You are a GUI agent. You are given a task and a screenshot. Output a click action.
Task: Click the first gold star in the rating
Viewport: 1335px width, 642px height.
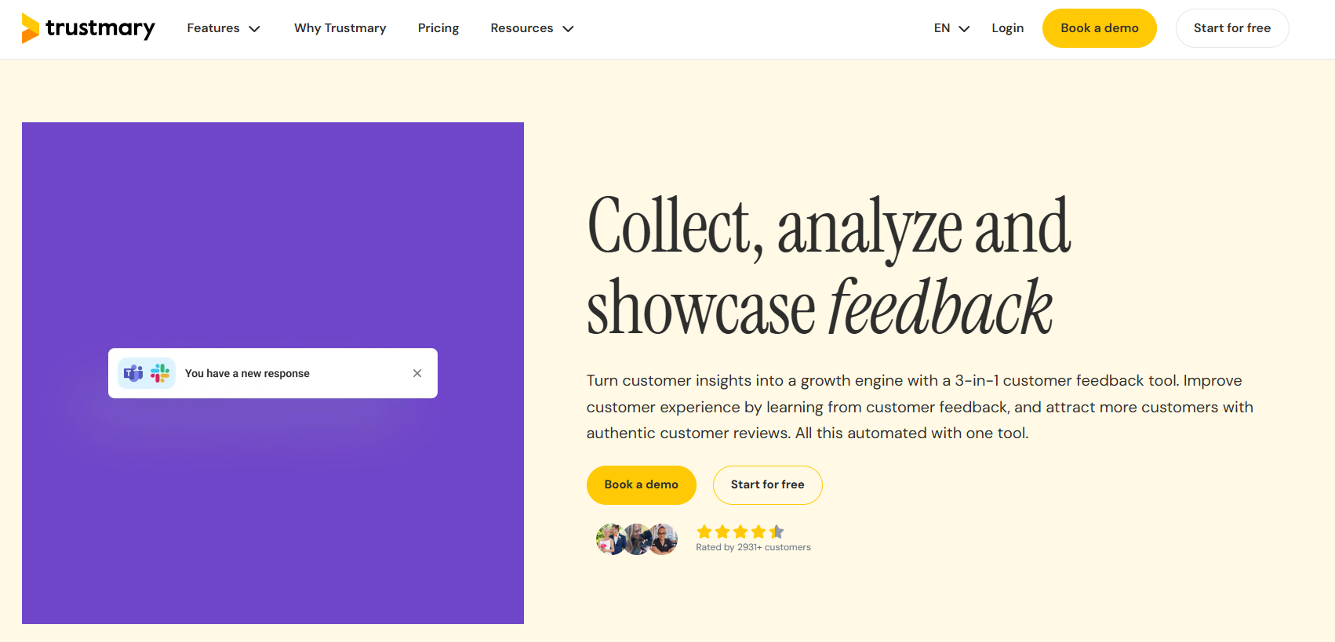tap(704, 531)
